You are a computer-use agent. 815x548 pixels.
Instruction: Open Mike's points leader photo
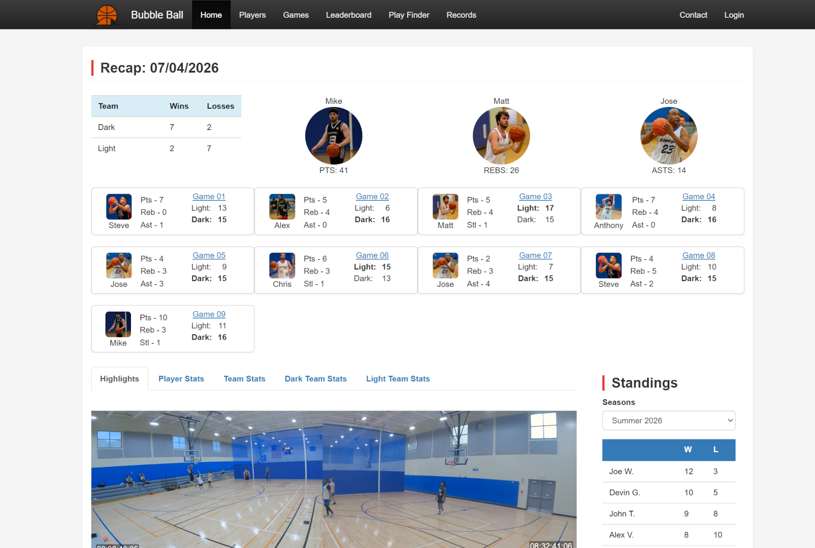click(x=334, y=135)
